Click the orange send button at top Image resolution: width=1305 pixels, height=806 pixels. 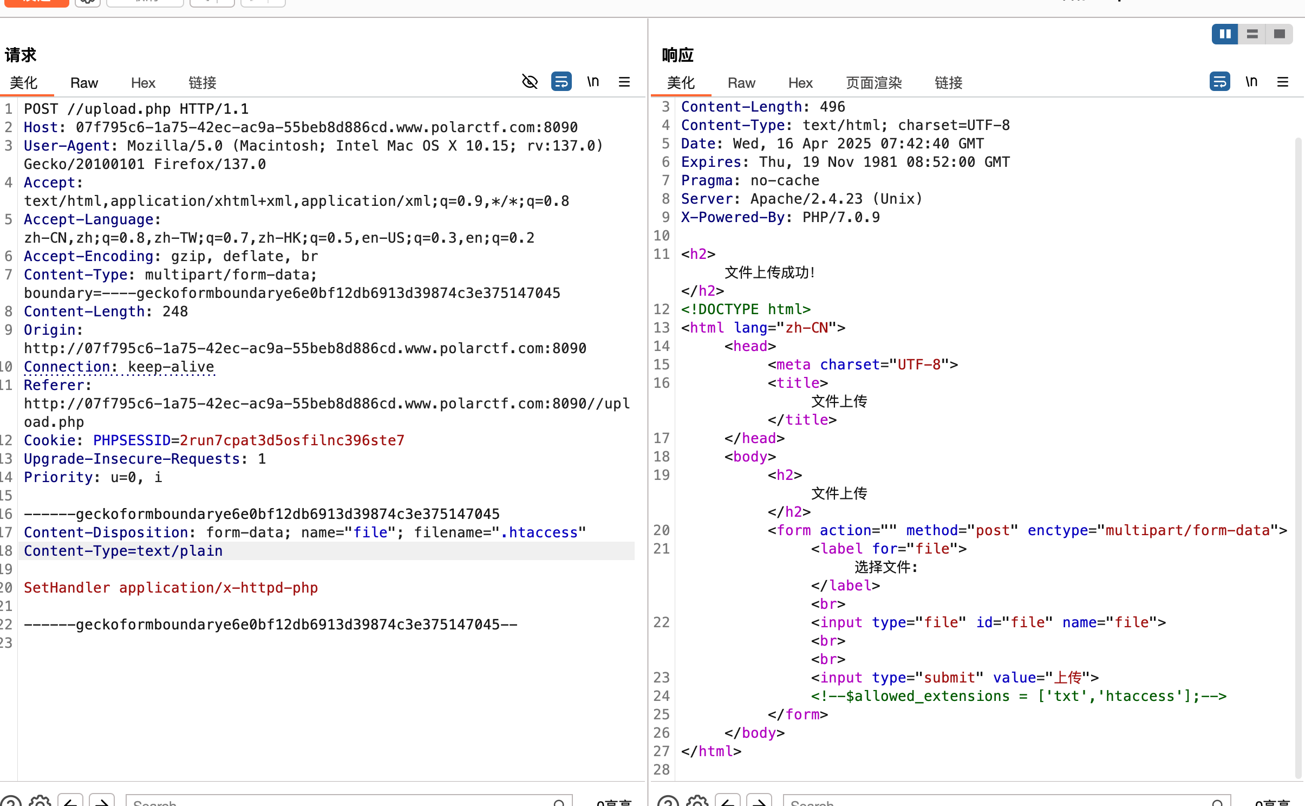[x=36, y=2]
